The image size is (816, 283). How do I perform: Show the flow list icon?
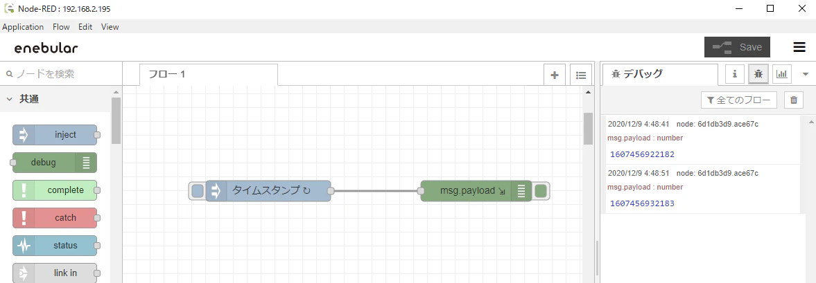tap(581, 75)
